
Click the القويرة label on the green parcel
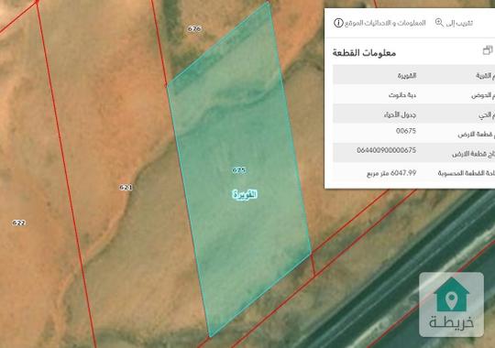pyautogui.click(x=245, y=194)
